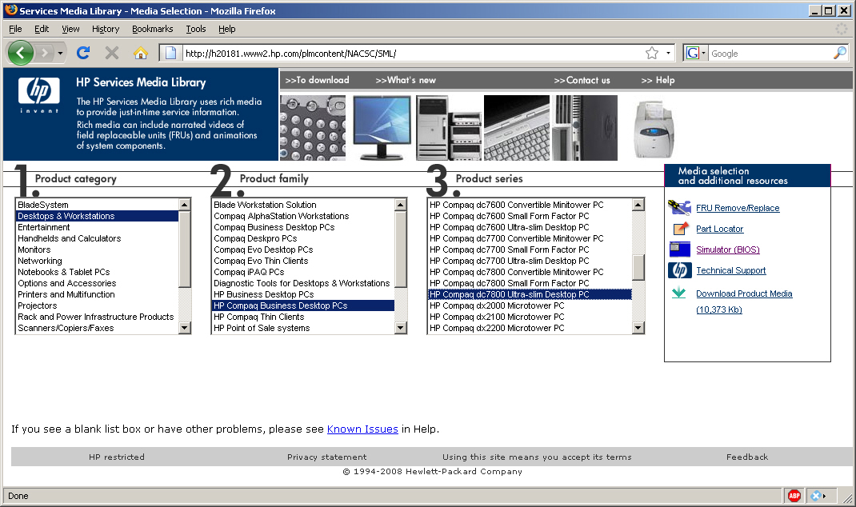Click the Adblock Plus status bar icon
The width and height of the screenshot is (856, 507).
(794, 496)
